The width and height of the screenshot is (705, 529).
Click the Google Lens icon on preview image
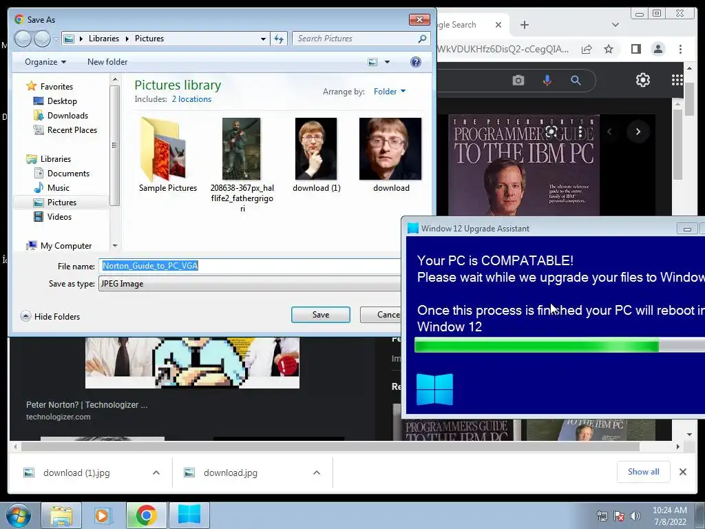point(551,132)
